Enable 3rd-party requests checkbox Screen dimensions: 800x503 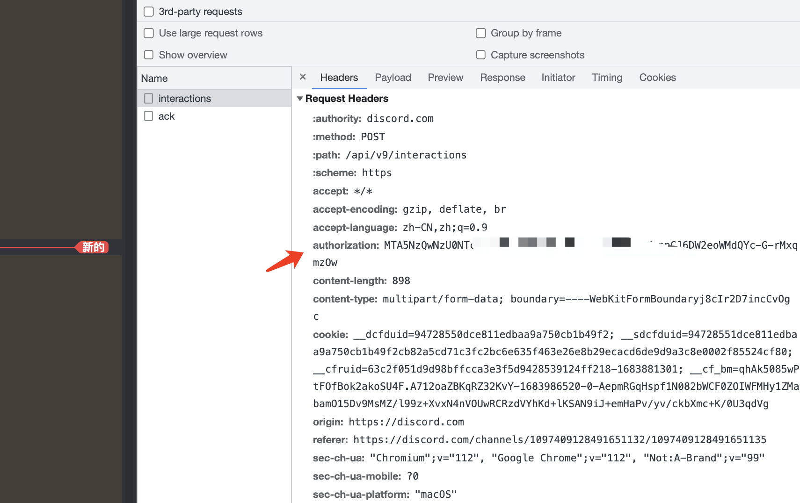coord(149,12)
